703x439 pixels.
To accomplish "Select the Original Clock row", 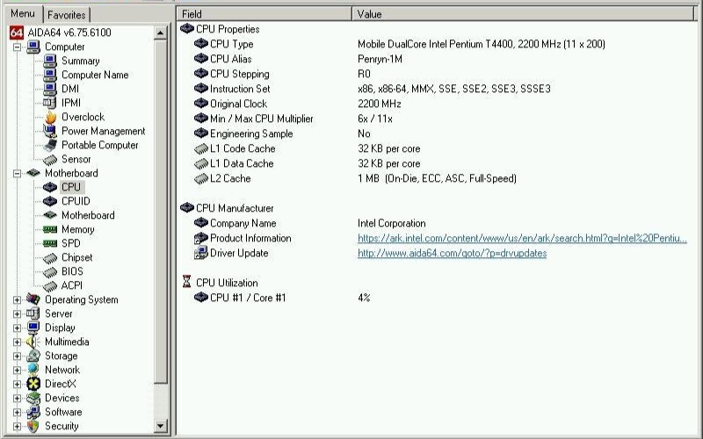I will point(435,104).
